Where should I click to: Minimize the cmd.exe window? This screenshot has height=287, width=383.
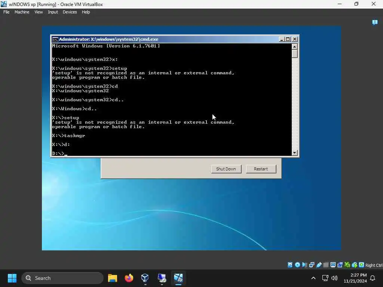282,39
